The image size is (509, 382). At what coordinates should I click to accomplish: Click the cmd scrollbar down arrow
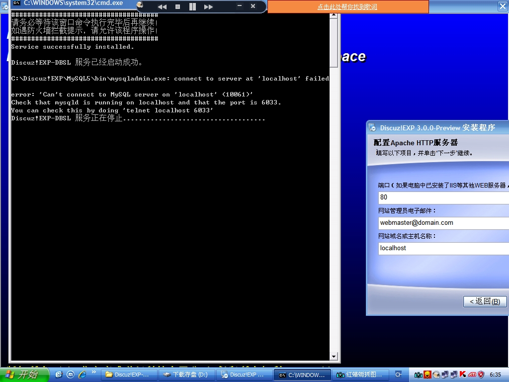334,356
